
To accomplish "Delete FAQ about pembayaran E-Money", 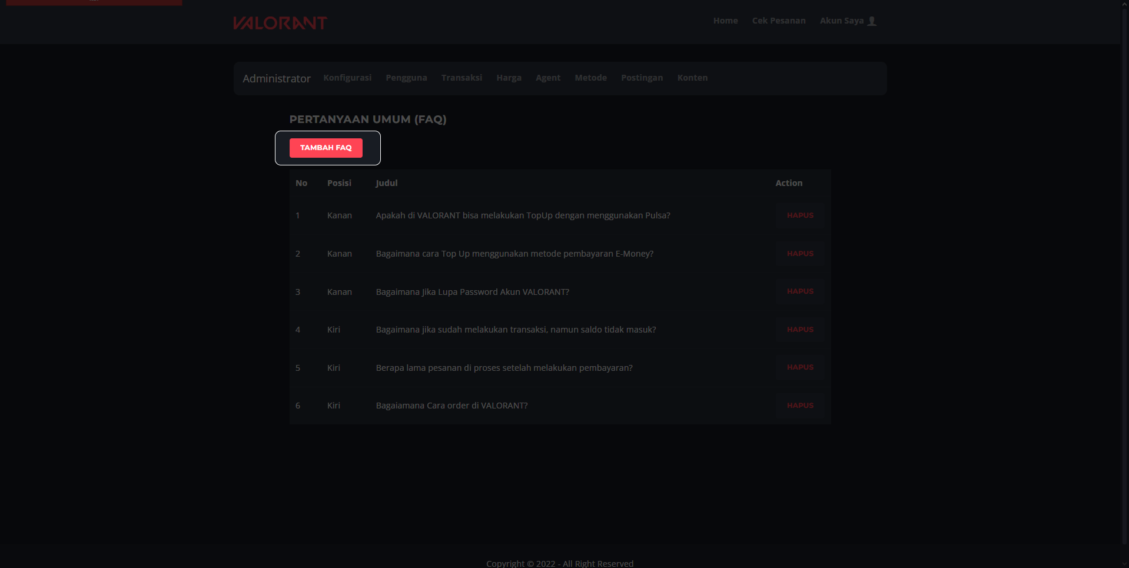I will pos(800,254).
